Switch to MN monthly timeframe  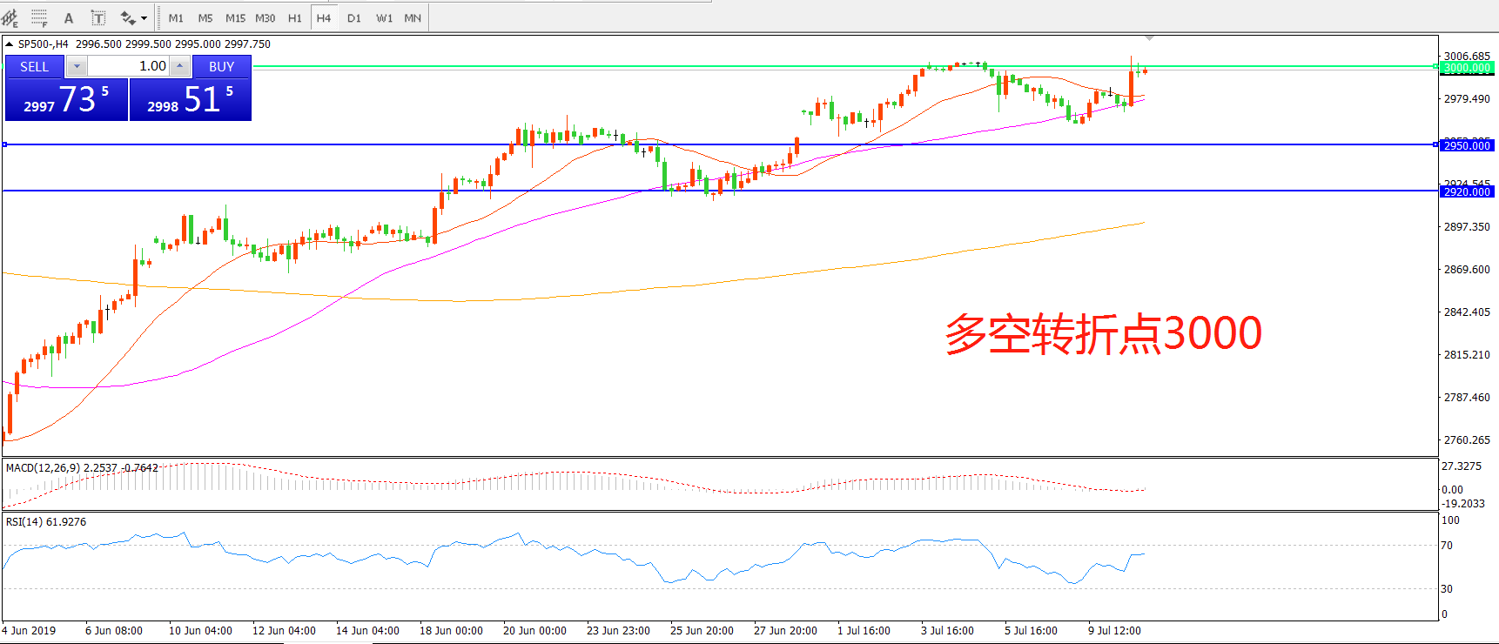click(x=413, y=17)
